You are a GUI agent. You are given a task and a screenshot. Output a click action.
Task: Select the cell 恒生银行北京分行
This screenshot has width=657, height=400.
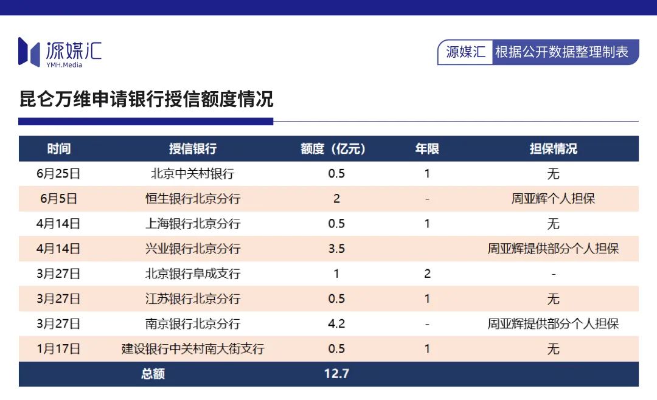click(193, 199)
